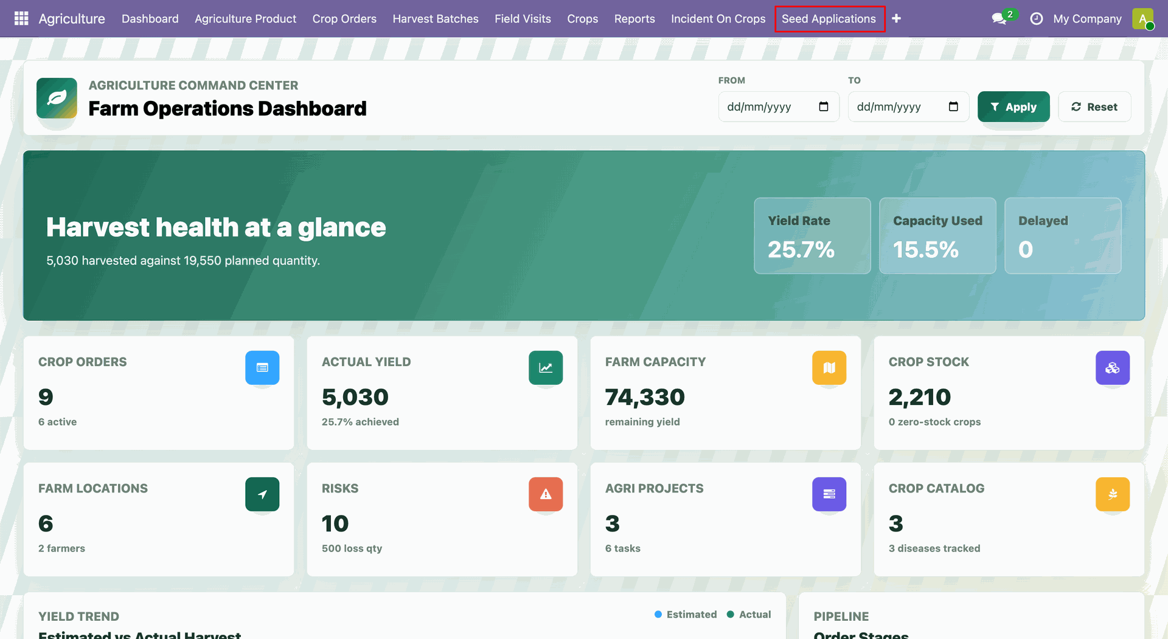Open the To date calendar picker
This screenshot has height=639, width=1168.
[953, 107]
